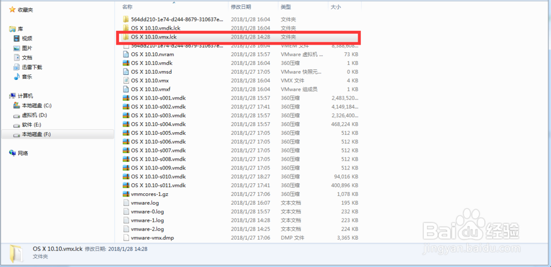The image size is (551, 267).
Task: Click the OS X 10.10-s001.vmdk icon
Action: point(126,98)
